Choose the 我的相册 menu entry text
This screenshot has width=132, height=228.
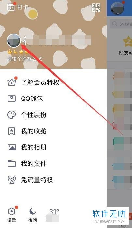tap(34, 147)
